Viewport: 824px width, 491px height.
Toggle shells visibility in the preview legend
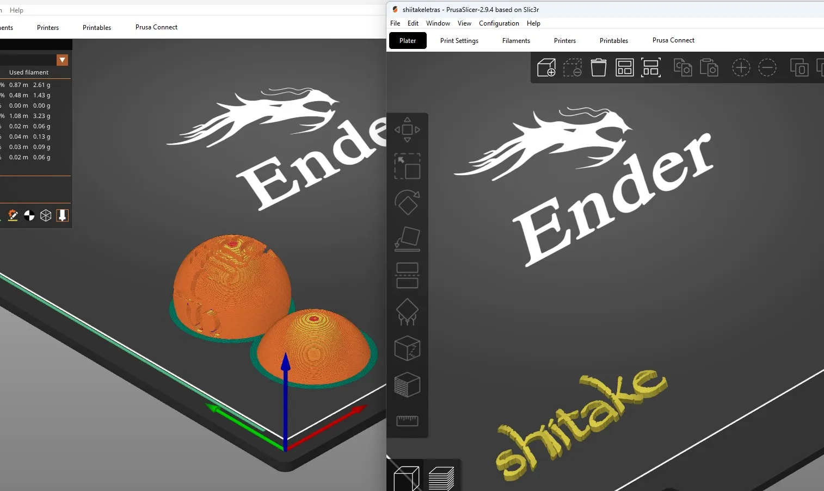point(46,216)
